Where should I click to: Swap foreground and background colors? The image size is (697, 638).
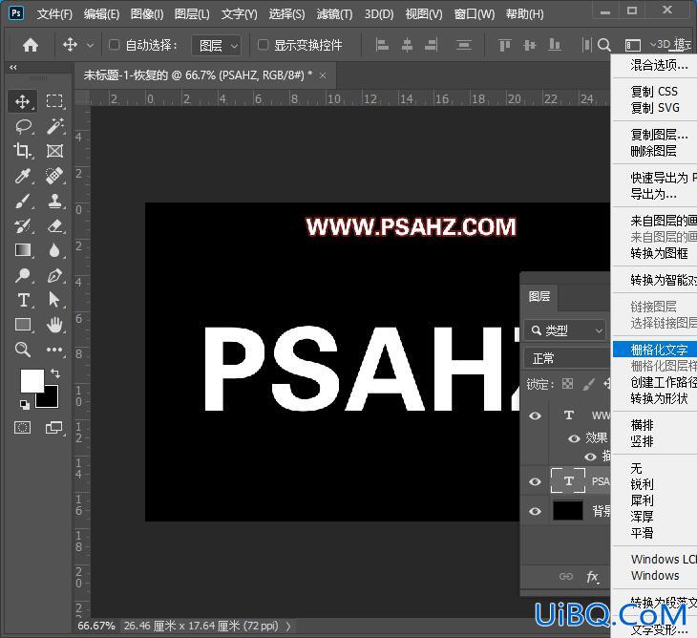tap(55, 373)
